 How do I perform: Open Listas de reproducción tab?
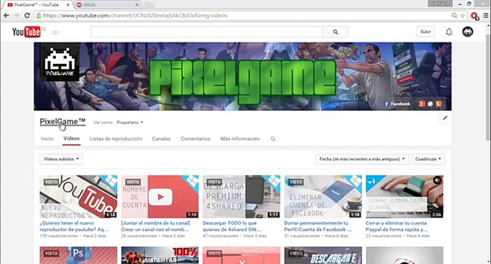(x=116, y=139)
